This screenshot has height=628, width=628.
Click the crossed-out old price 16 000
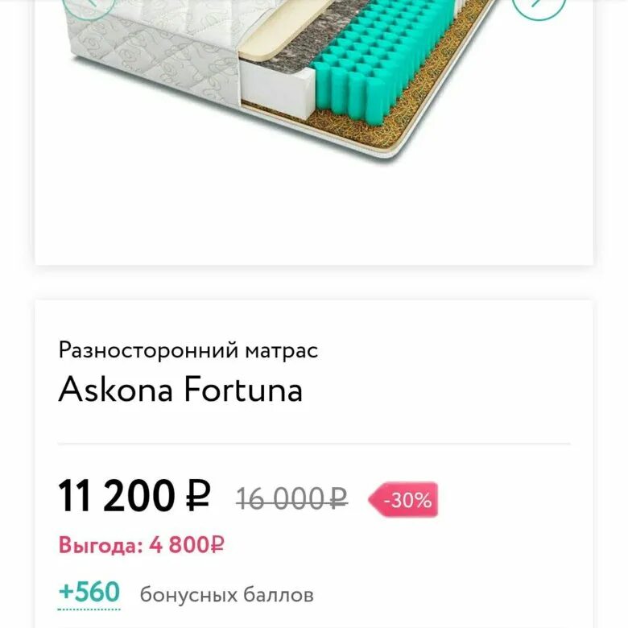pos(282,499)
